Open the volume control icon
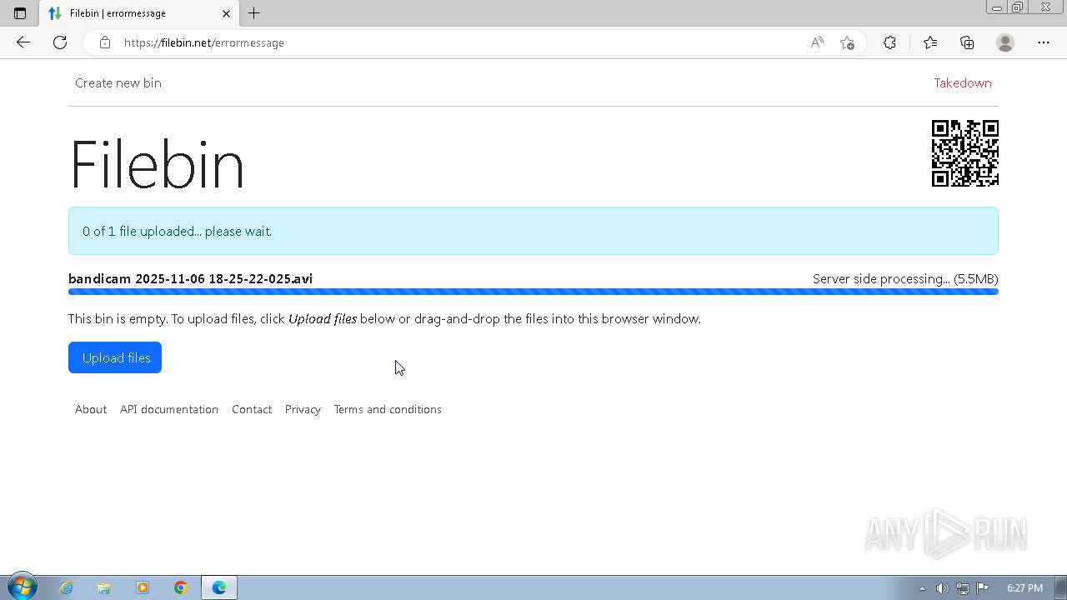Viewport: 1067px width, 600px height. [x=942, y=588]
